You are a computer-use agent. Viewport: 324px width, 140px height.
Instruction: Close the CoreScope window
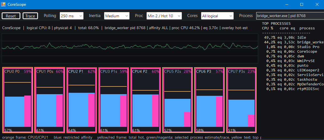[x=317, y=4]
